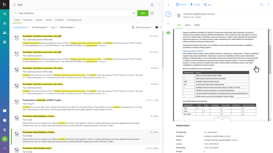Image resolution: width=273 pixels, height=153 pixels.
Task: Open ilveshaku_technical_overview_v0.2.docx result dated 8.5.2017 in office tests
Action: pyautogui.click(x=43, y=68)
